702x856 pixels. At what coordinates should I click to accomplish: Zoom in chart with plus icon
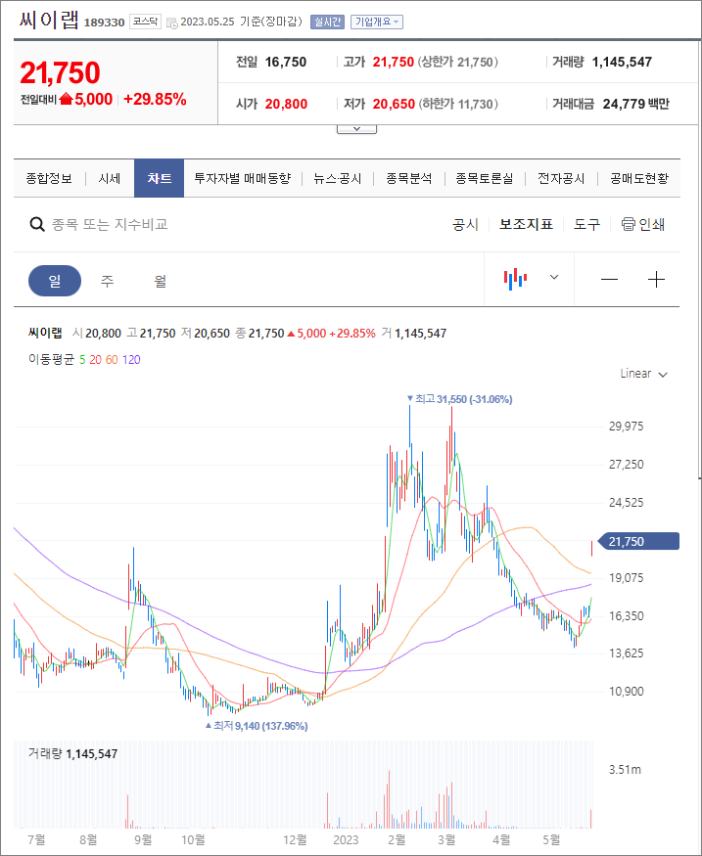pos(656,280)
